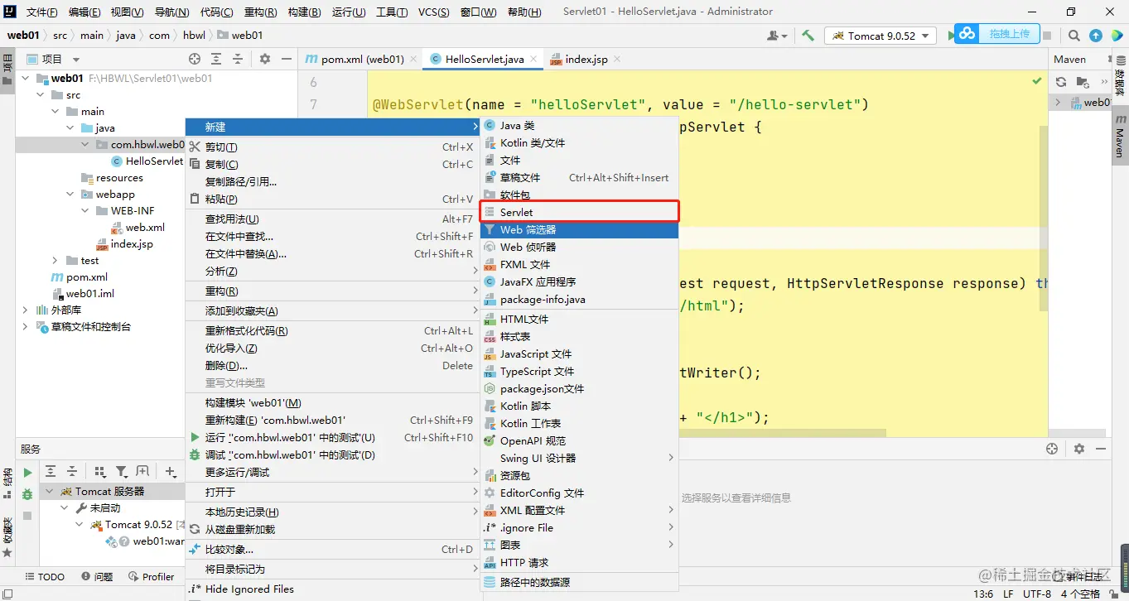Open the Profiler tool window
Viewport: 1129px width, 601px height.
coord(151,577)
